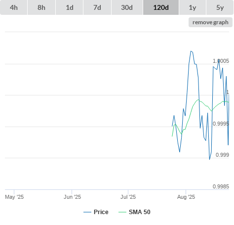Open the 5y time range
This screenshot has height=225, width=234.
click(220, 7)
